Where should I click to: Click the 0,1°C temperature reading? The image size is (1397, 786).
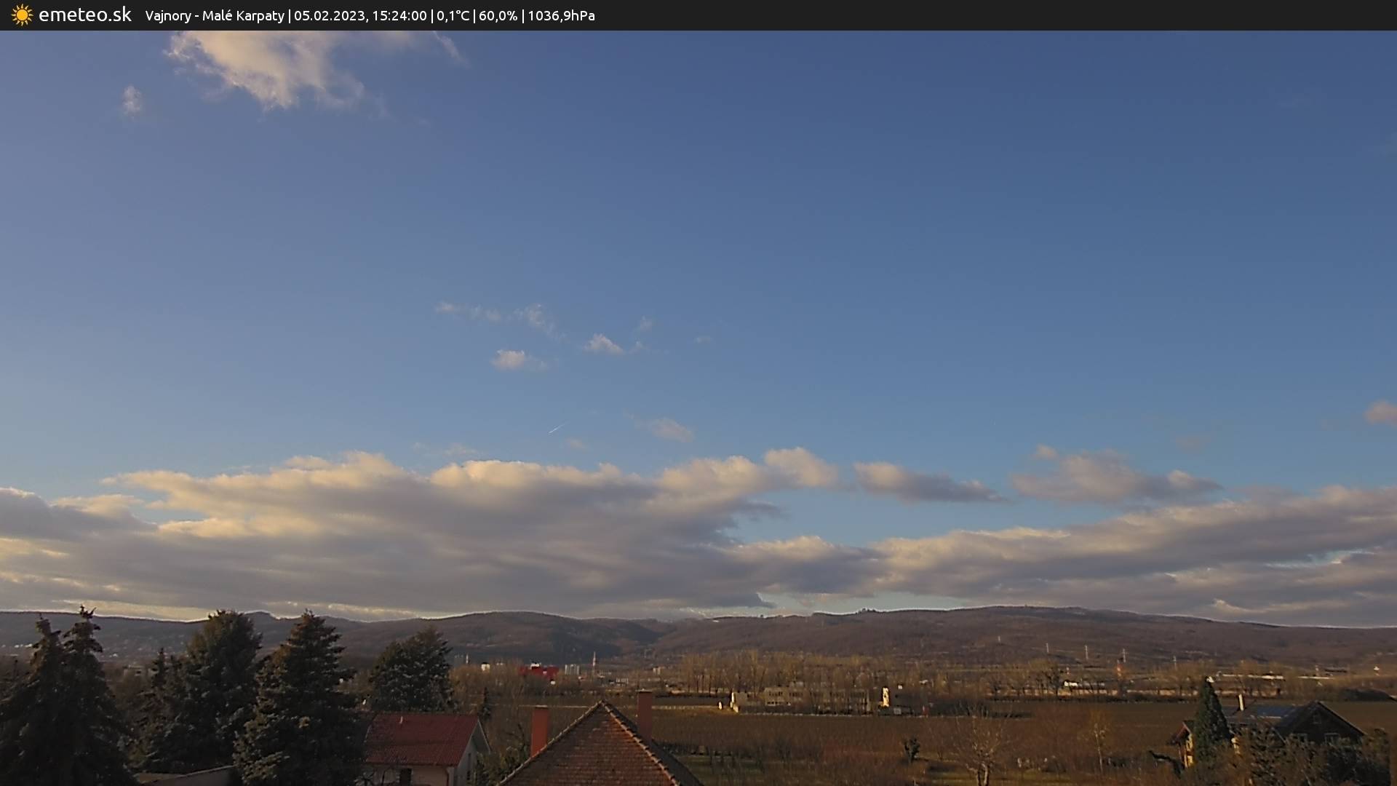(x=453, y=16)
